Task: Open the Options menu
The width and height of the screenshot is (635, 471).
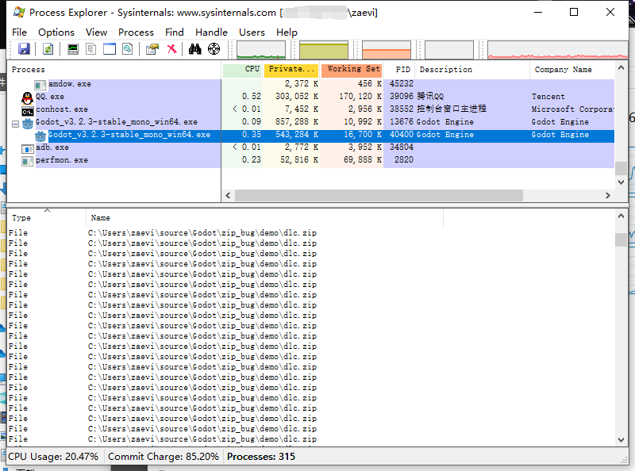Action: click(56, 33)
